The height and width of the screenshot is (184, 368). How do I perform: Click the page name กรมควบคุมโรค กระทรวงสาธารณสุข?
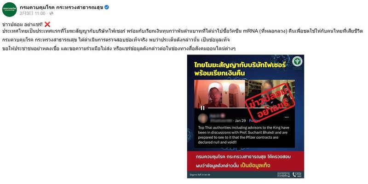[61, 7]
